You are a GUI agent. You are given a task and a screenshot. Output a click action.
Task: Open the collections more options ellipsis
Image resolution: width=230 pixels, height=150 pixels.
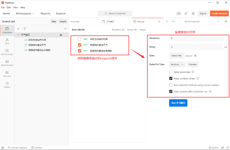(66, 29)
